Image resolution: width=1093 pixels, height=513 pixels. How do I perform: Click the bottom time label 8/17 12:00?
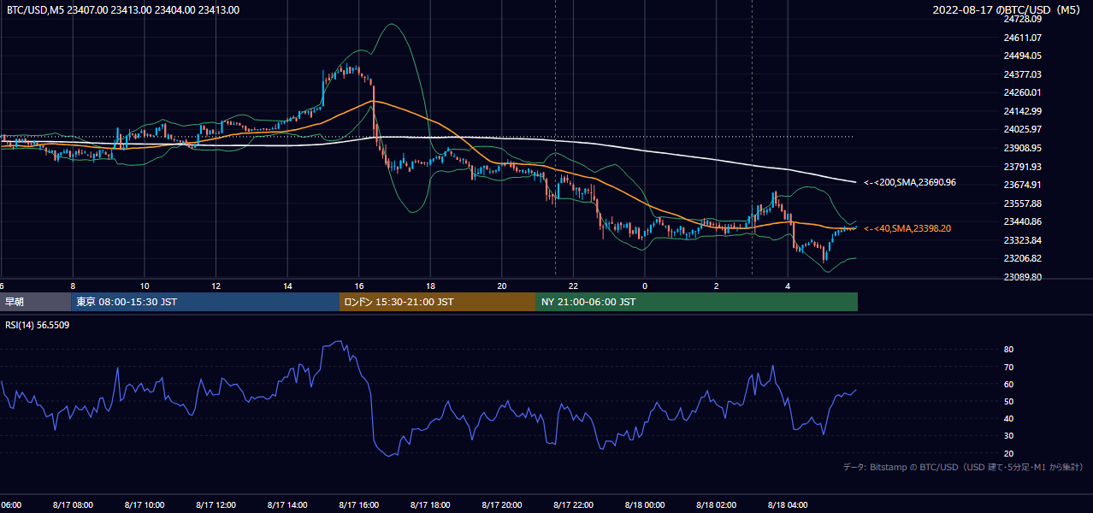(x=216, y=505)
